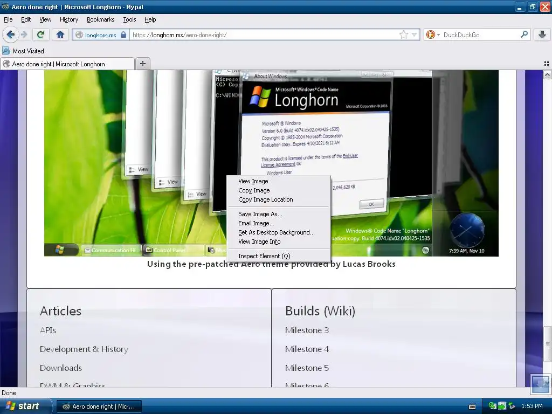Click the padlock site security icon
Viewport: 552px width, 414px height.
click(x=123, y=35)
